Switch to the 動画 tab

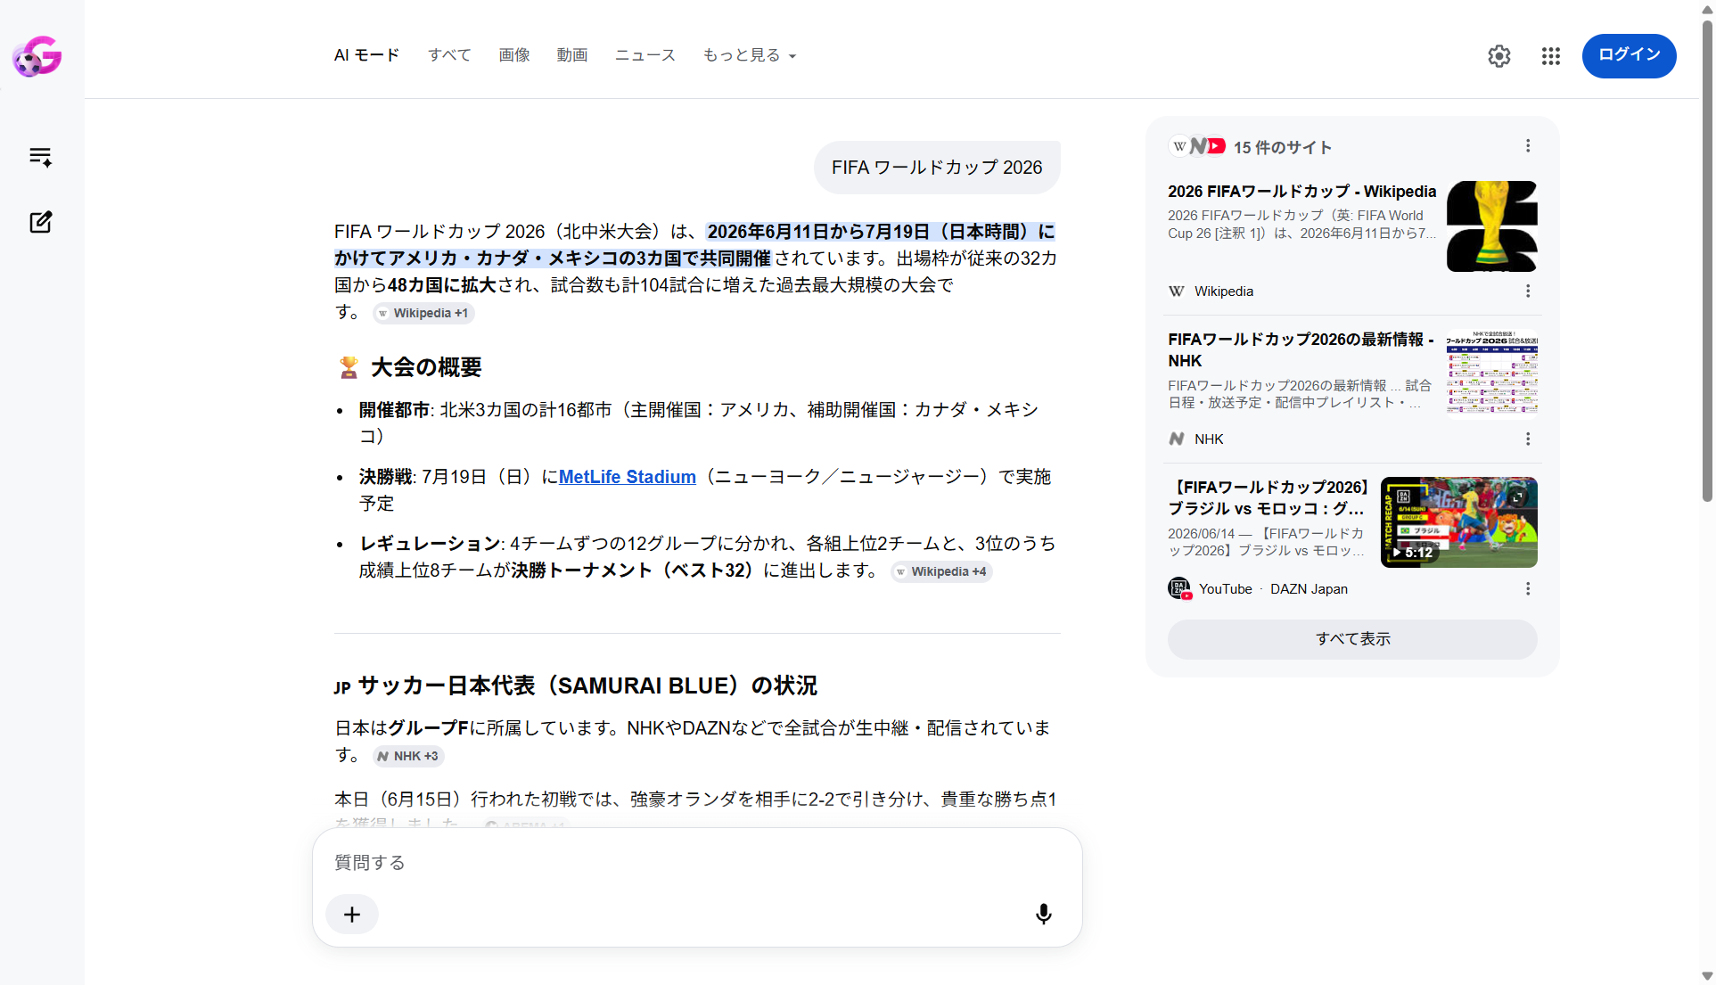point(572,55)
